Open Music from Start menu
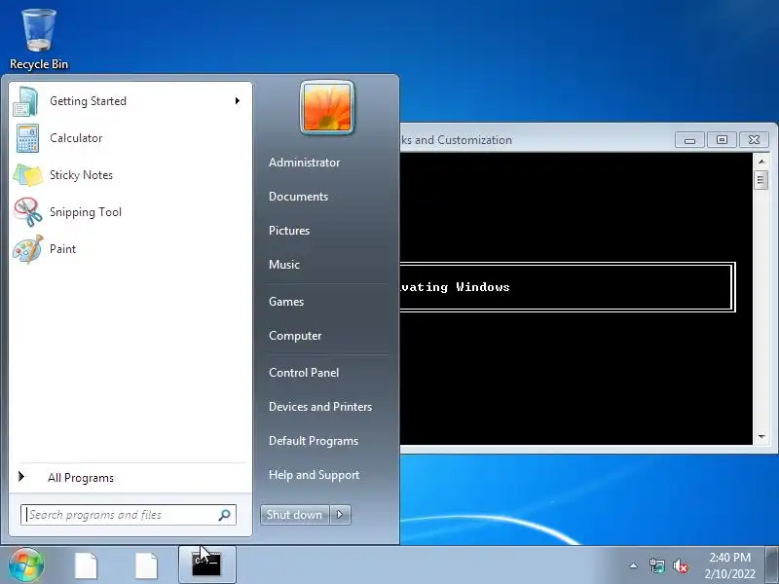The width and height of the screenshot is (779, 584). [284, 265]
